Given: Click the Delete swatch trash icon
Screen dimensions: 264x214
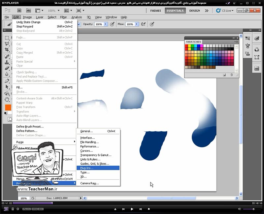Looking at the screenshot, I should click(x=231, y=75).
